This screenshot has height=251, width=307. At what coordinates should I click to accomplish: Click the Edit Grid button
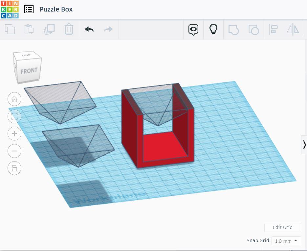pyautogui.click(x=282, y=227)
